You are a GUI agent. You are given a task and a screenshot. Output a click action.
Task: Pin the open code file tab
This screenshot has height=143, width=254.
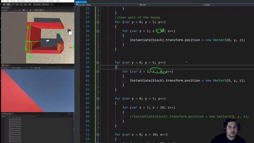pyautogui.click(x=83, y=2)
